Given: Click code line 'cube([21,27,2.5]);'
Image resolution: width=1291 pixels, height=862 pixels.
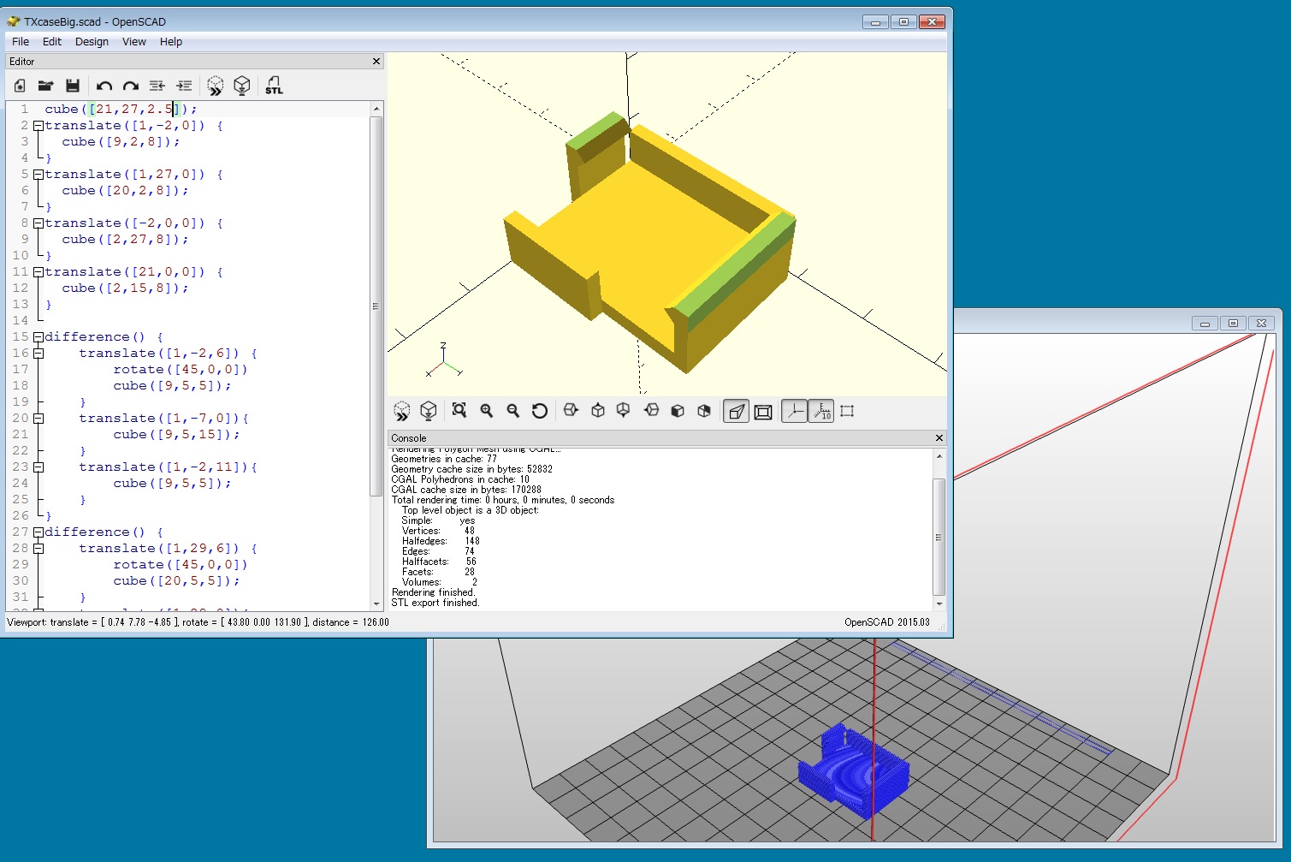Looking at the screenshot, I should (x=121, y=110).
